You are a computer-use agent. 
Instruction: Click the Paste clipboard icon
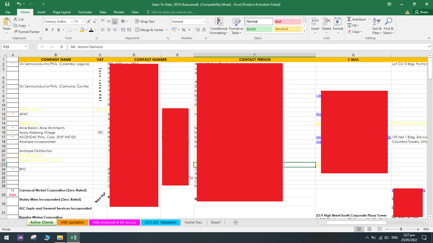click(7, 22)
